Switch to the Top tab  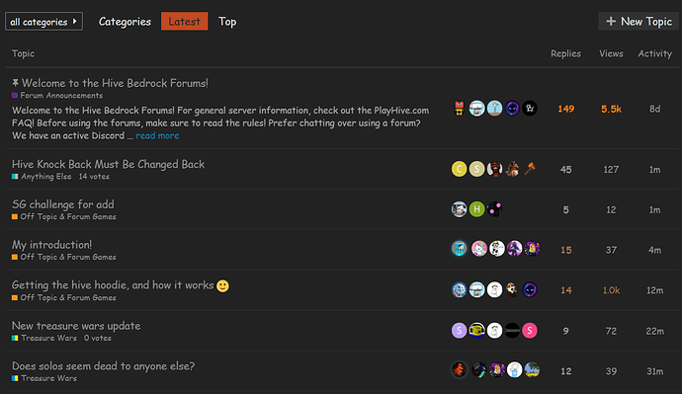[x=227, y=22]
